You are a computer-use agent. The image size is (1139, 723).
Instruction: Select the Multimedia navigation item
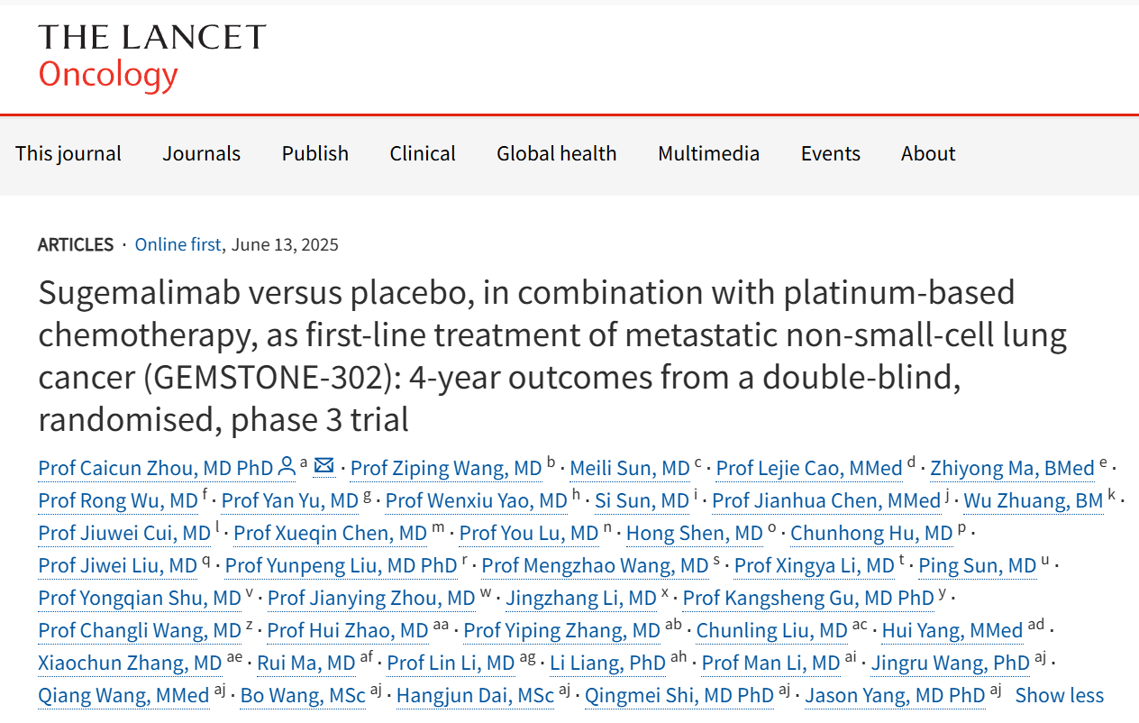[x=708, y=153]
